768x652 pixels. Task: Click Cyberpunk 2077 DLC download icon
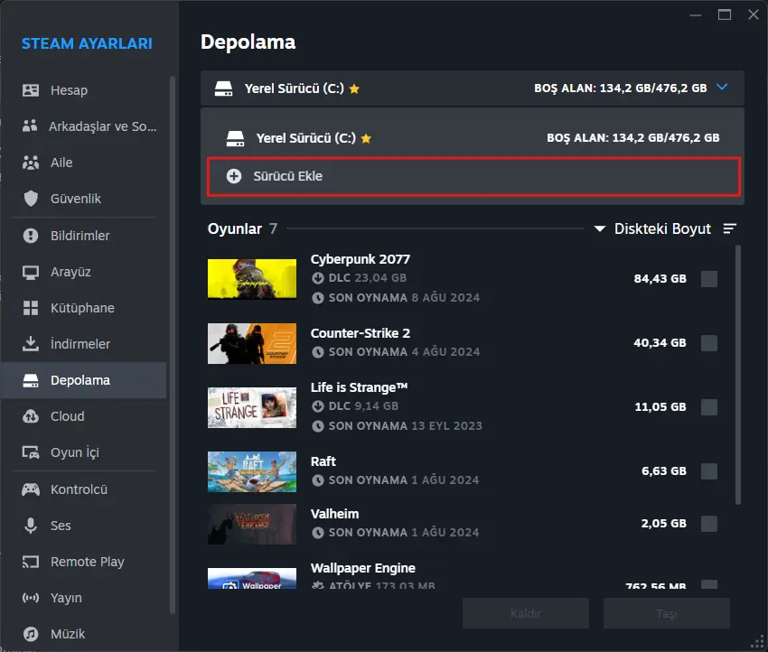point(318,278)
